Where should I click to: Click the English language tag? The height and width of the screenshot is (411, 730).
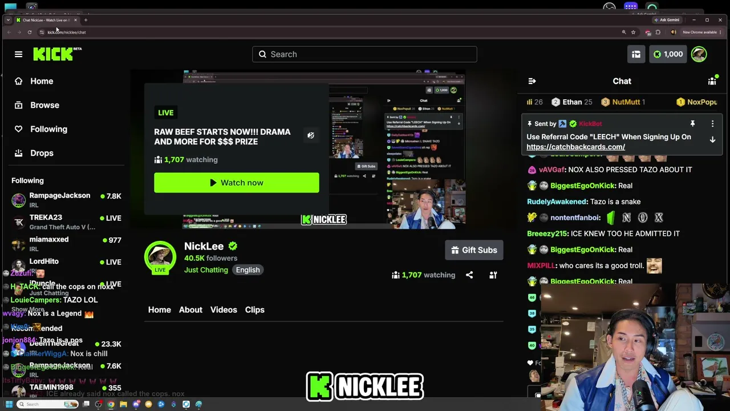point(248,270)
